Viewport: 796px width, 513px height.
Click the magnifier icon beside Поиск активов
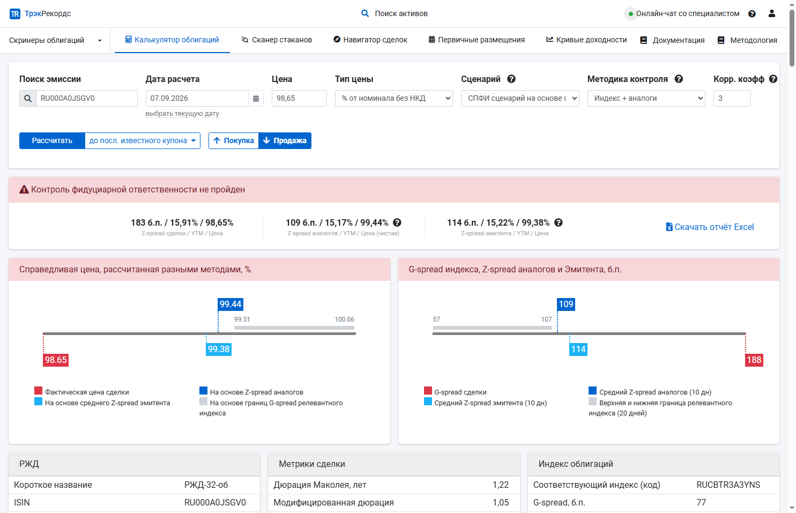pyautogui.click(x=365, y=13)
